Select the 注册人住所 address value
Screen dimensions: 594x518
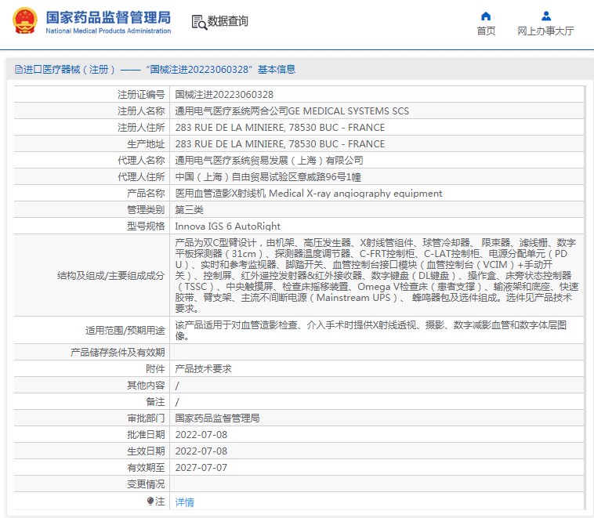click(x=280, y=127)
